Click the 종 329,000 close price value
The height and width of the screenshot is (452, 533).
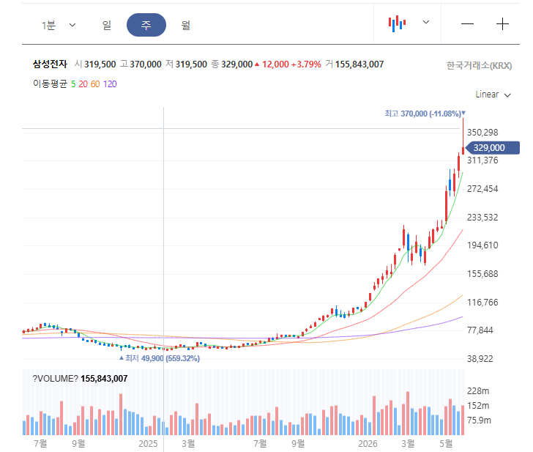(x=231, y=64)
